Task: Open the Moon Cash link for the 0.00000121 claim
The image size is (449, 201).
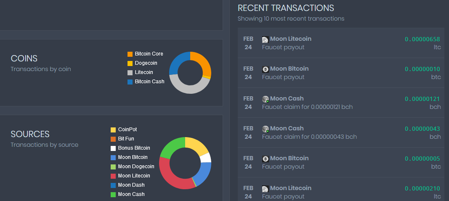Action: (287, 98)
